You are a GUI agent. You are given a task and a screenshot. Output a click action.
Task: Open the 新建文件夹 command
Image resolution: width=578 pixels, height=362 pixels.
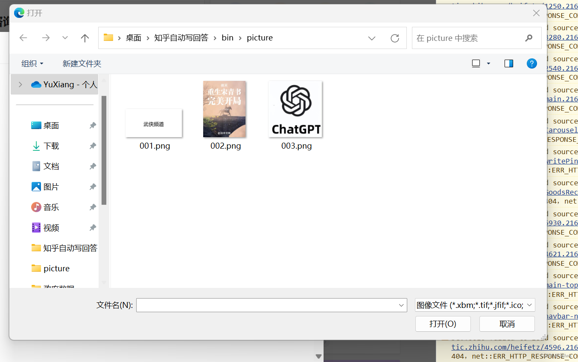(82, 63)
